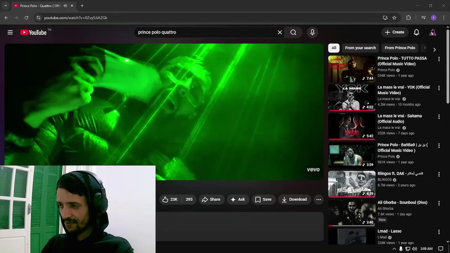Open TUTTO PASSA video thumbnail
The height and width of the screenshot is (253, 450).
[352, 69]
